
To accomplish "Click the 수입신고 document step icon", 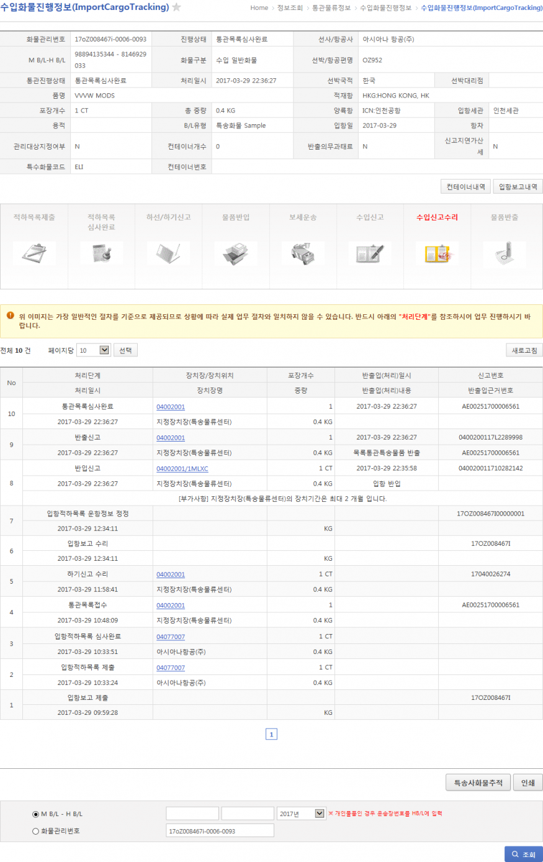I will pos(370,253).
